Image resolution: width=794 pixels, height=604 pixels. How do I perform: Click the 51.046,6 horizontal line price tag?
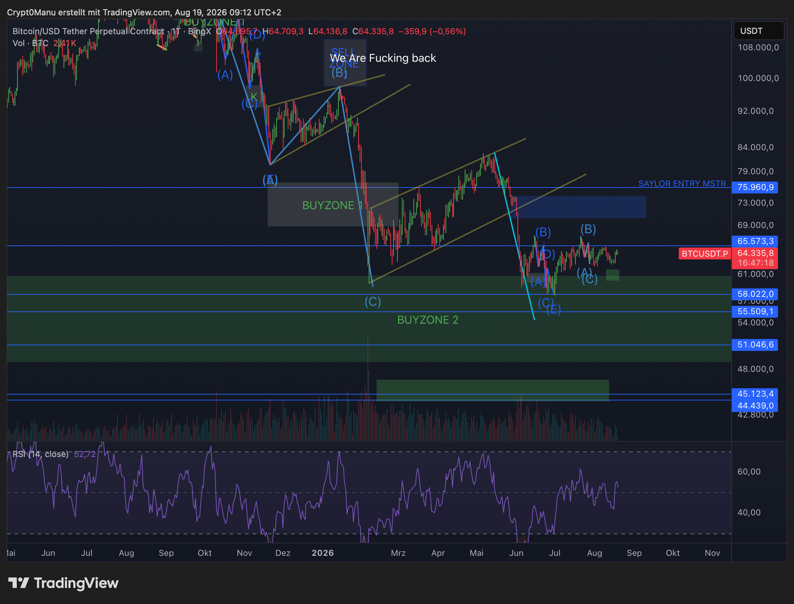(755, 345)
